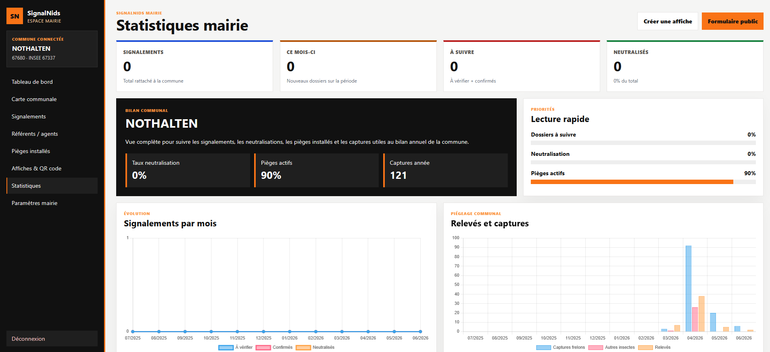The width and height of the screenshot is (770, 352).
Task: Click Créer une affiche button
Action: [668, 21]
